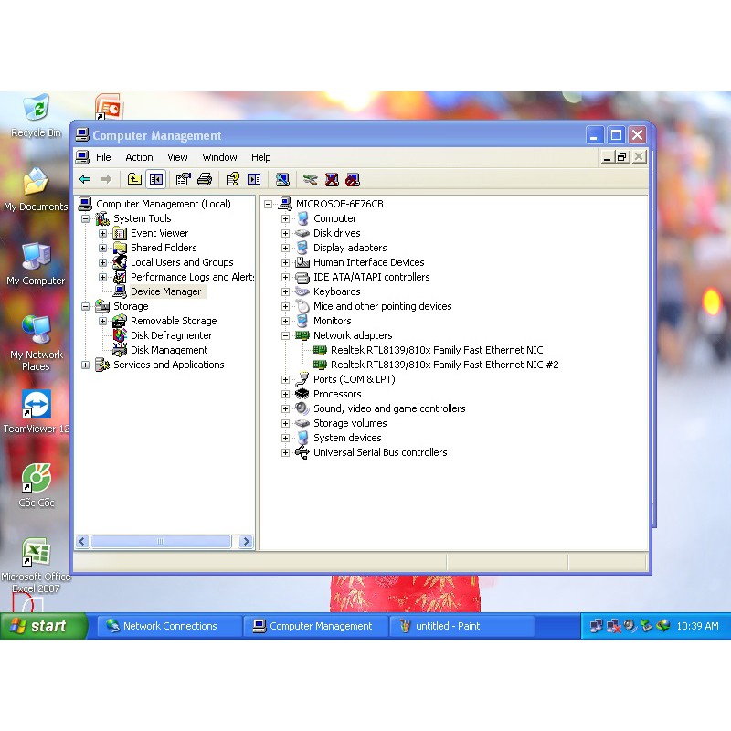The image size is (731, 731).
Task: Click the Update driver toolbar icon
Action: tap(310, 179)
